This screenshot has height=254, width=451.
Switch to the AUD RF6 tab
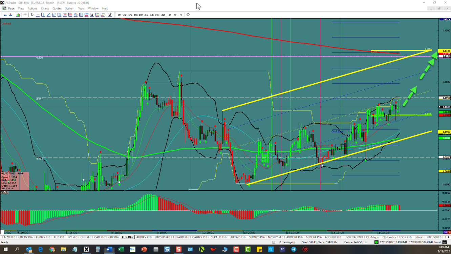click(59, 237)
